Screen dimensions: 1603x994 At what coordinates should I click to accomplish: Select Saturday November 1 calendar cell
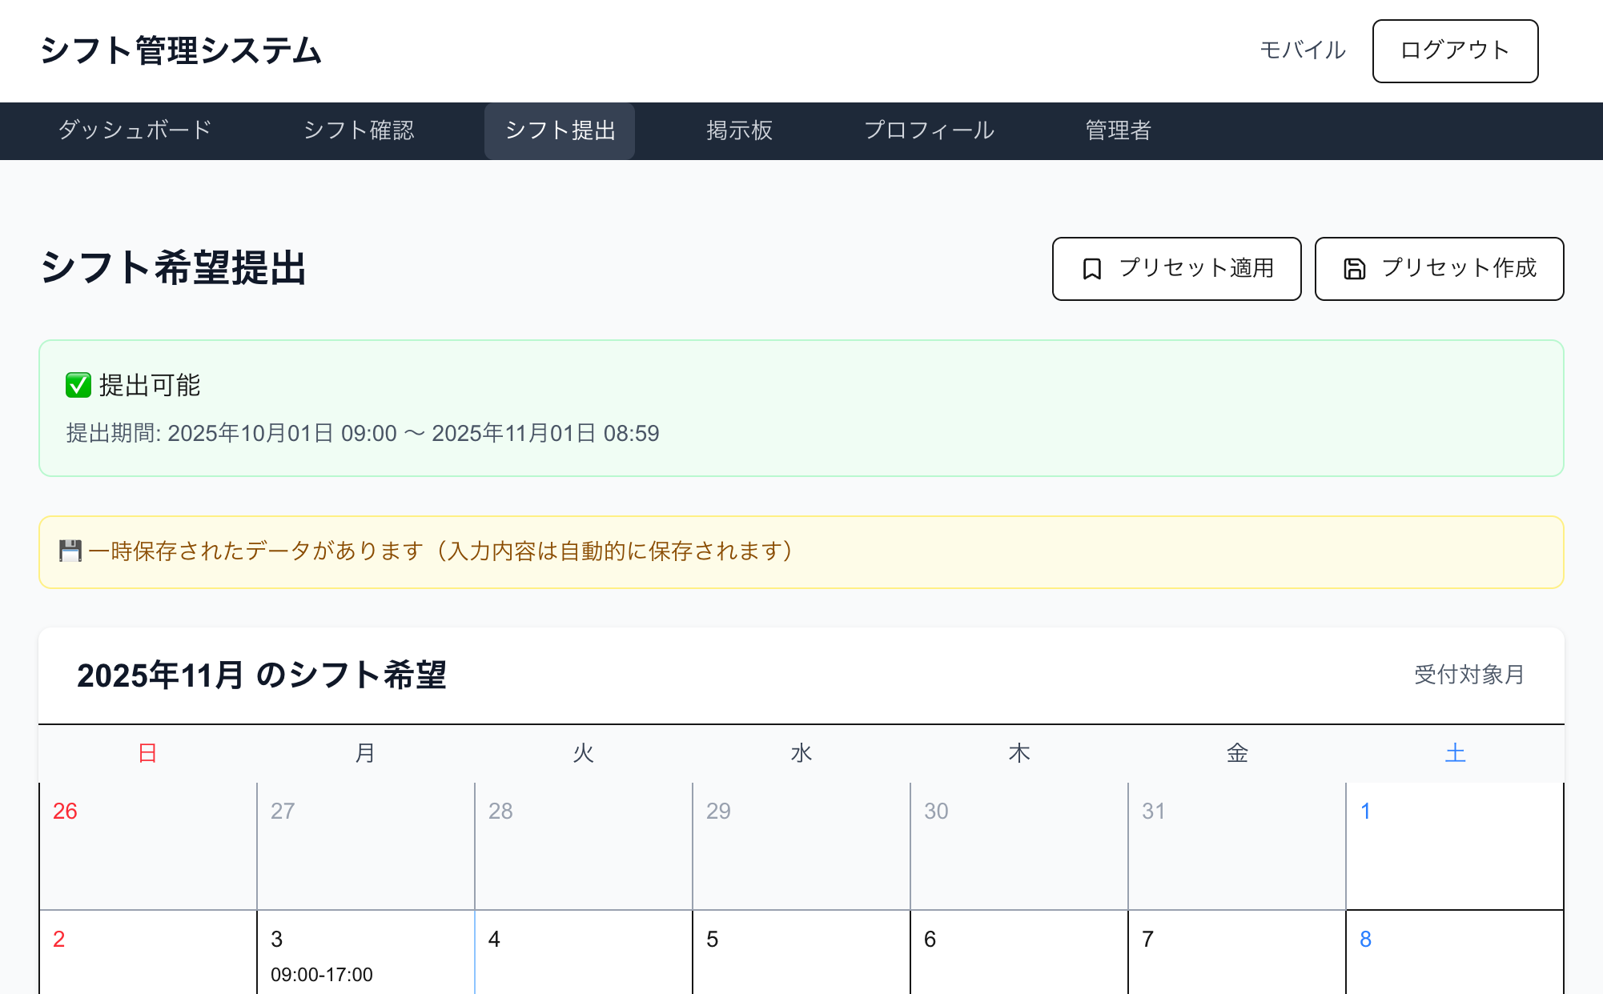(1454, 846)
